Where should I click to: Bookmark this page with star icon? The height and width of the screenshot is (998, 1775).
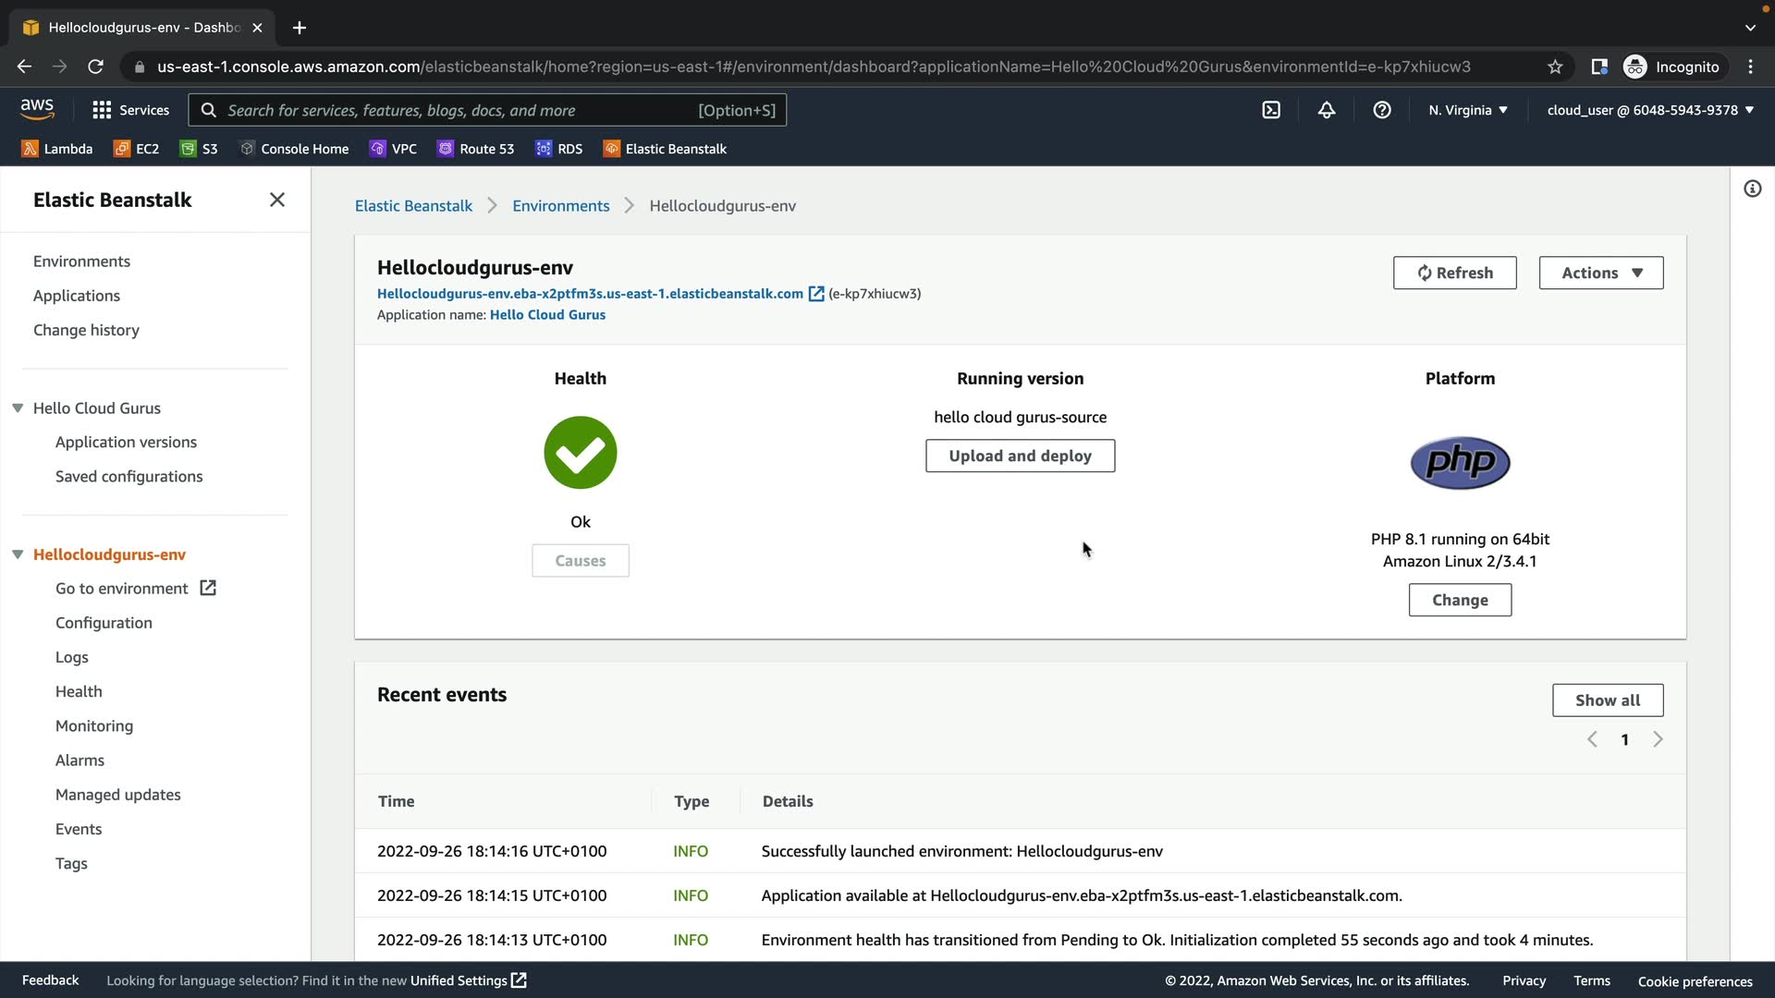[x=1555, y=67]
